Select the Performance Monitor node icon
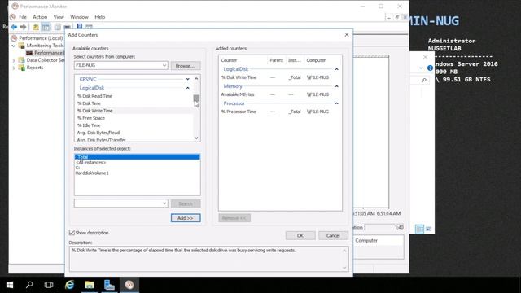This screenshot has height=293, width=521. [29, 53]
